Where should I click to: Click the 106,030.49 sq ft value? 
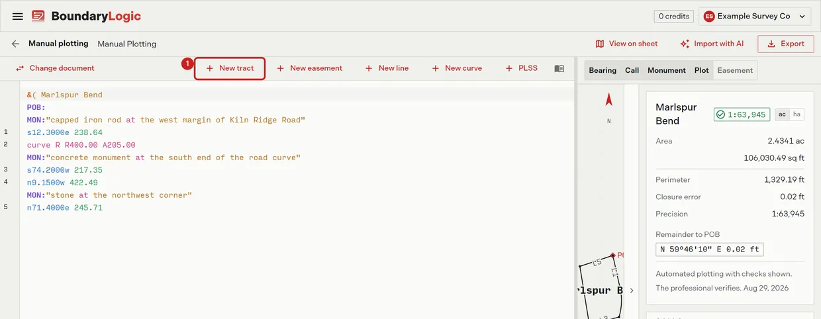[775, 158]
